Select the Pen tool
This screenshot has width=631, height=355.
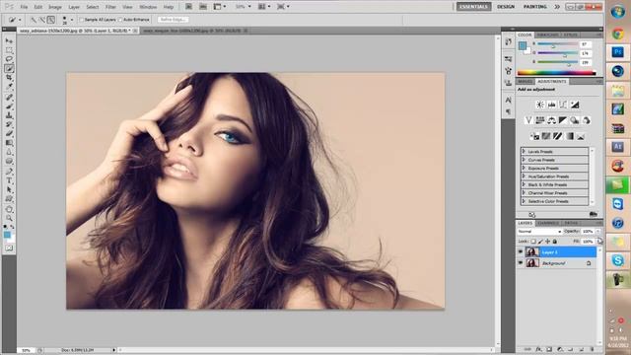9,172
